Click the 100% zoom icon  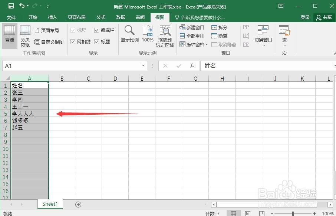[x=148, y=31]
